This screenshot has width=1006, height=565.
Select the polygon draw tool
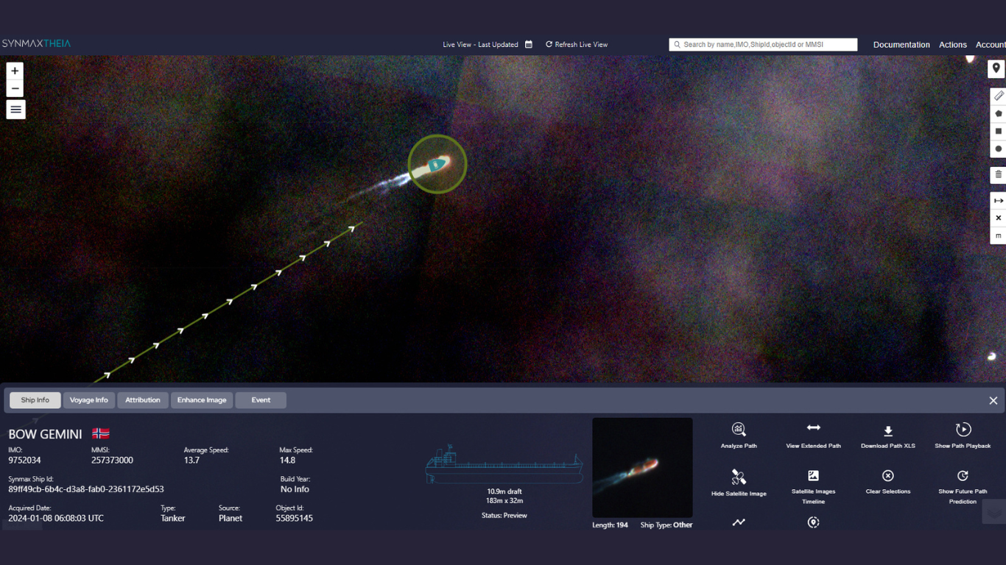998,113
